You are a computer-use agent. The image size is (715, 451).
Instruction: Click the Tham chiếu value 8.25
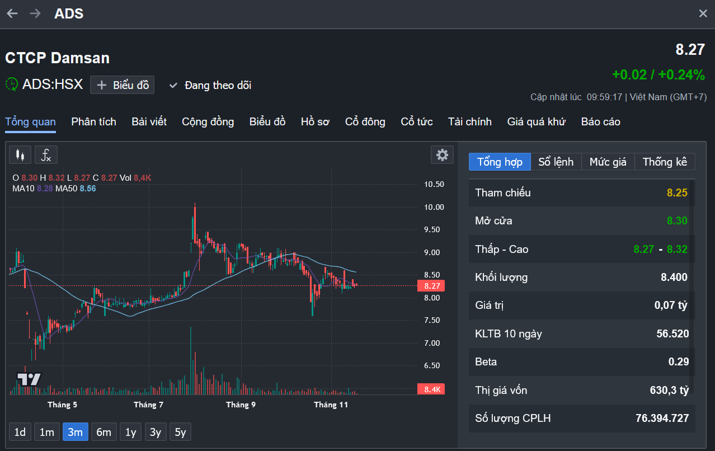(677, 192)
